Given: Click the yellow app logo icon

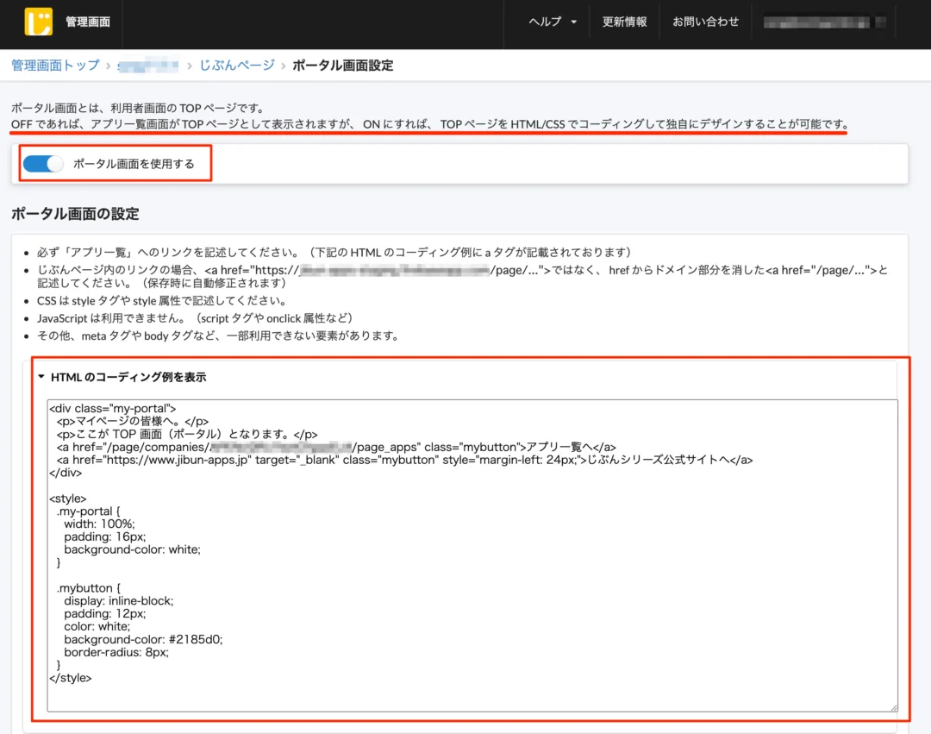Looking at the screenshot, I should click(x=39, y=22).
